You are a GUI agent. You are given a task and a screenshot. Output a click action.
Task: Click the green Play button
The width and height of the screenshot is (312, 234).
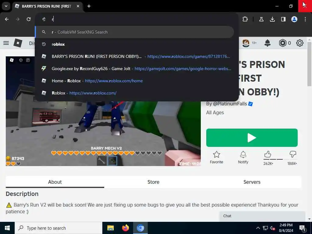coord(252,138)
